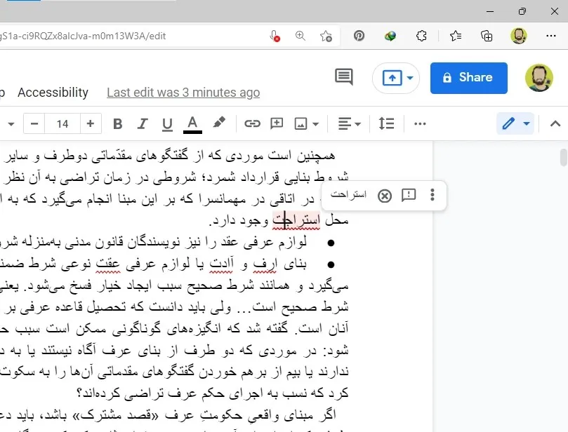
Task: Open the three-dot more toolbar options
Action: coord(421,124)
